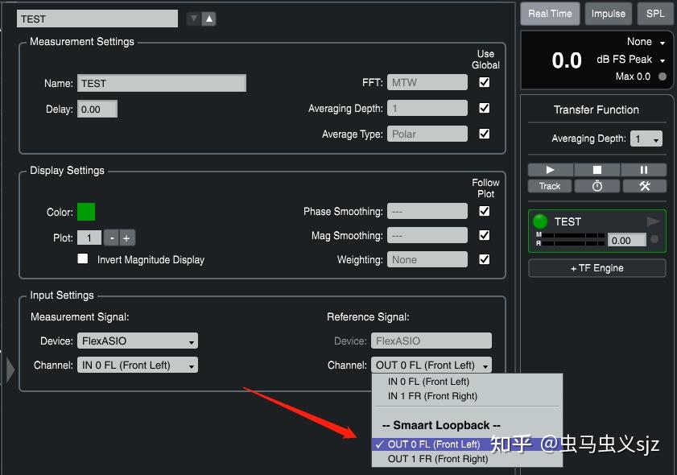Start measurements with the Play transport icon
677x475 pixels.
click(x=550, y=169)
